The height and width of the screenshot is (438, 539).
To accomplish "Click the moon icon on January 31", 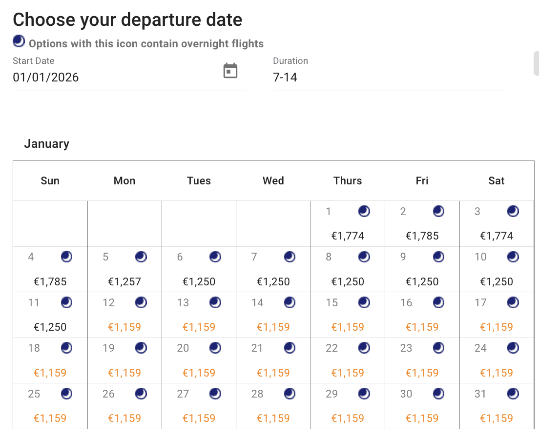I will coord(513,394).
